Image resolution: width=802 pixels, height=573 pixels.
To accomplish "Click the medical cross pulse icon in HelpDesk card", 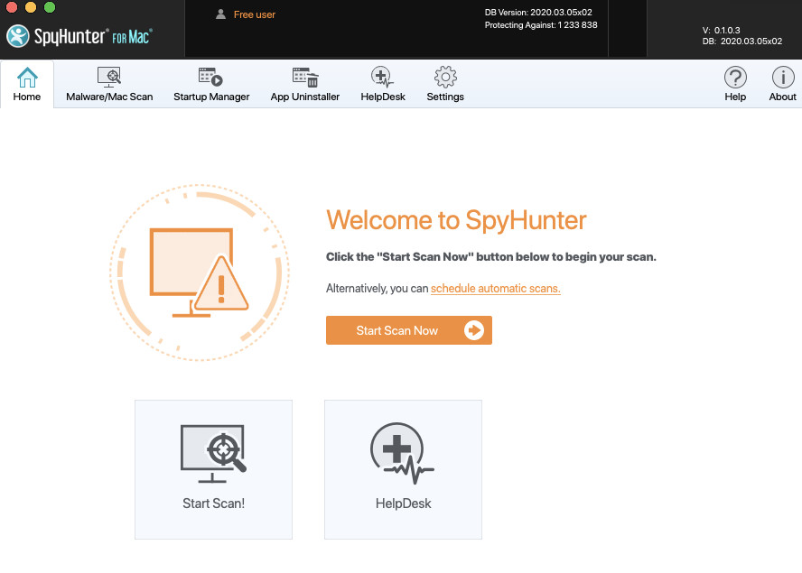I will pos(402,453).
